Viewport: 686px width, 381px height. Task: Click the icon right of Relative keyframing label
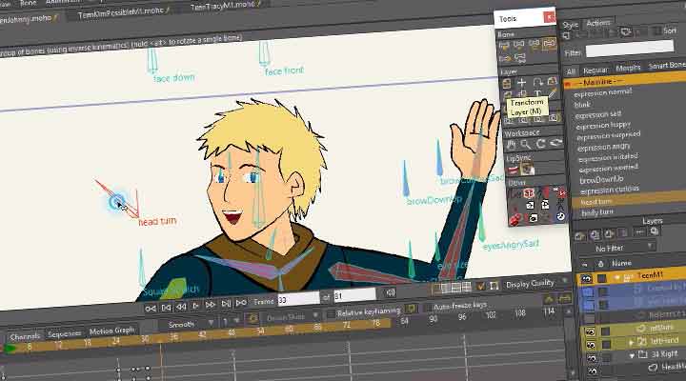411,309
